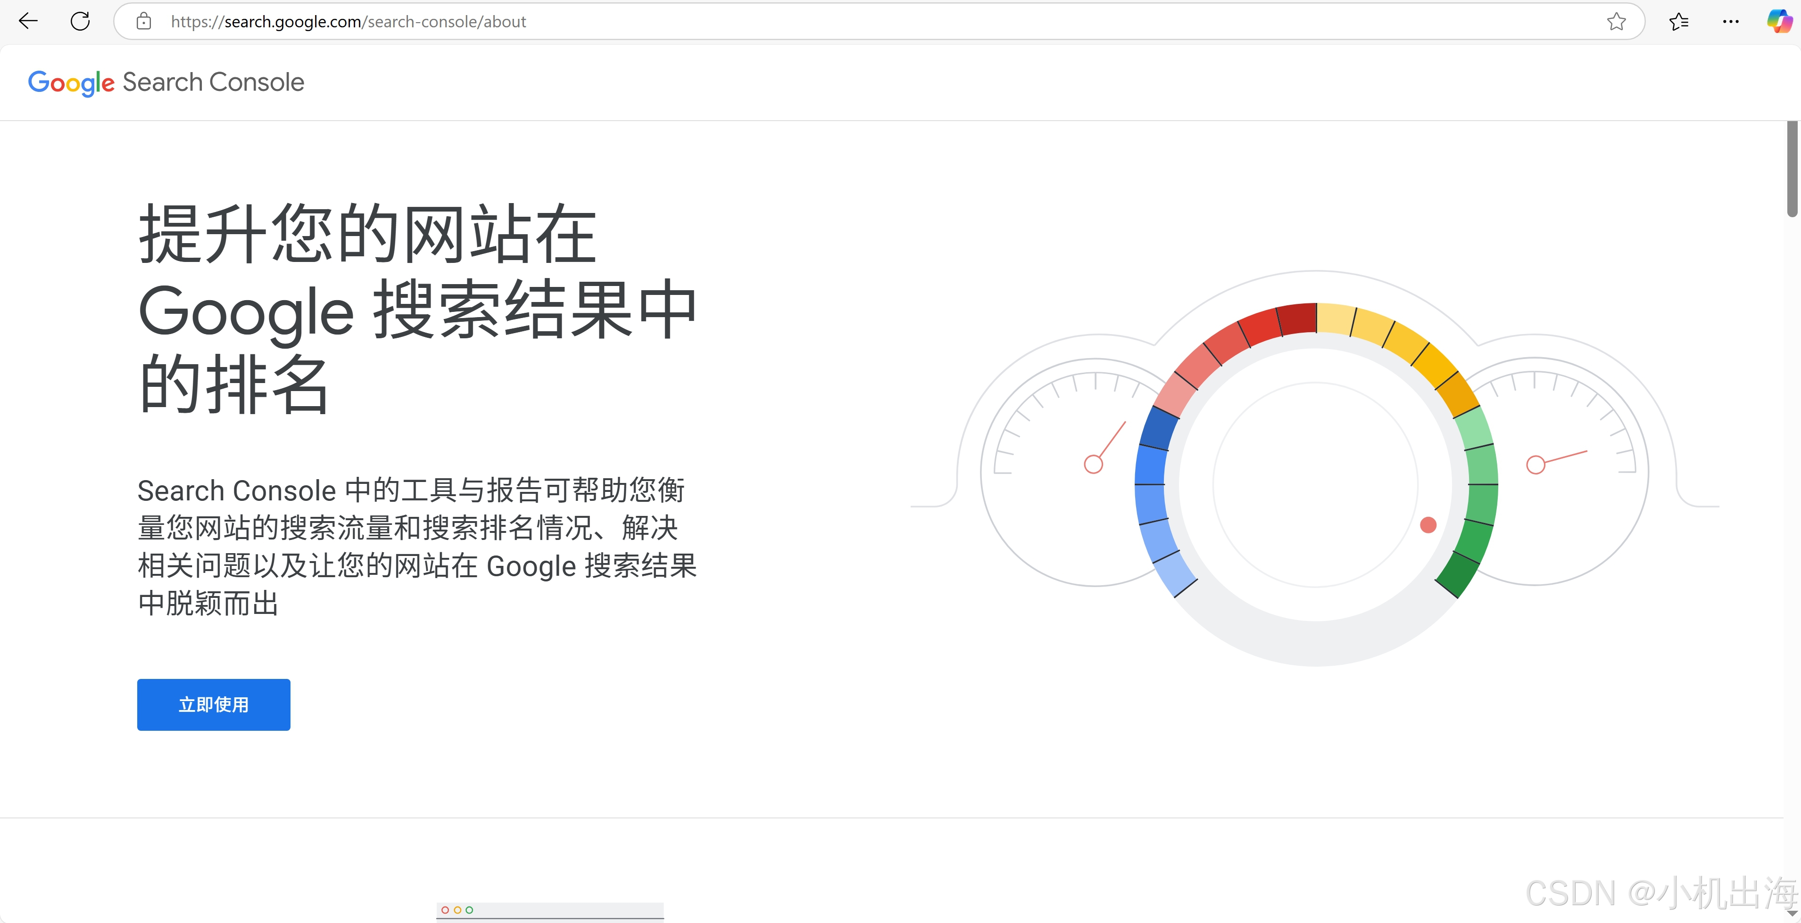
Task: Click the main headline 提升您的网站在 text
Action: [367, 235]
